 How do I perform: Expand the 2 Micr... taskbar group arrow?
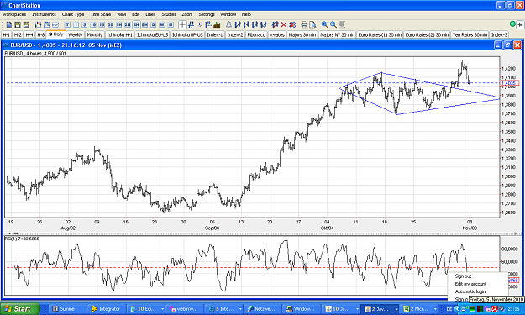[435, 309]
